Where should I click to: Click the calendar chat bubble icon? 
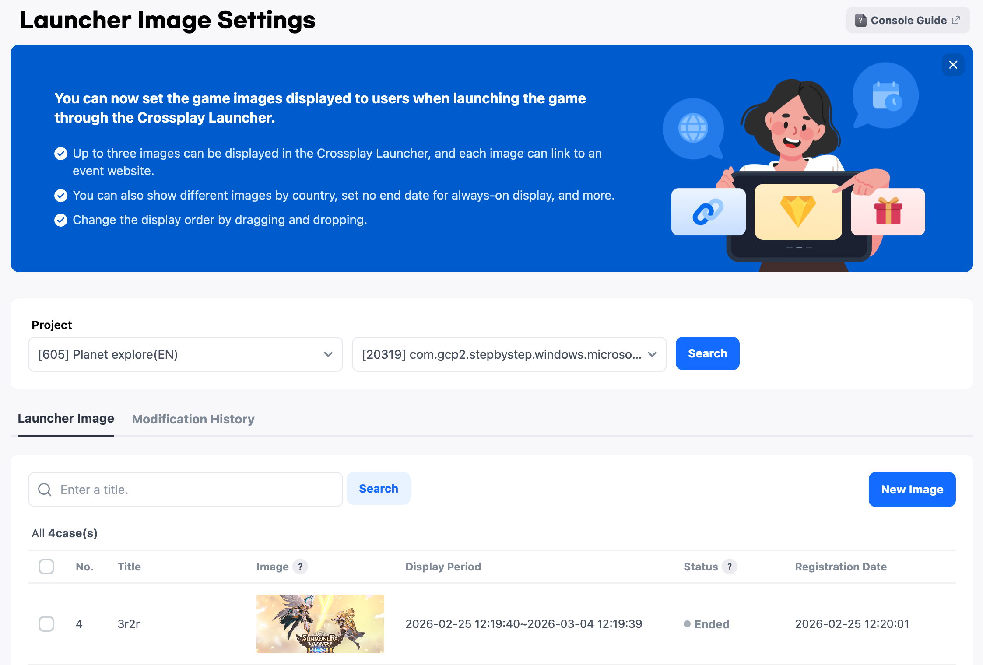(885, 95)
